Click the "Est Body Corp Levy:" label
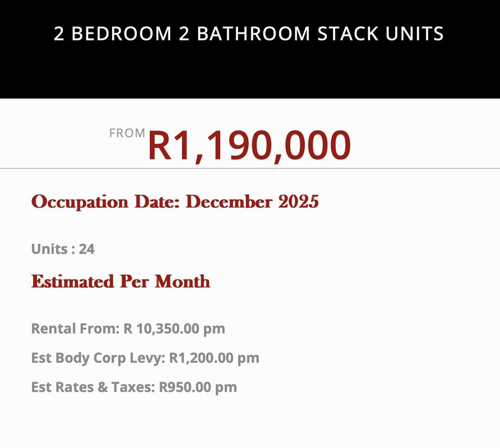 (98, 358)
